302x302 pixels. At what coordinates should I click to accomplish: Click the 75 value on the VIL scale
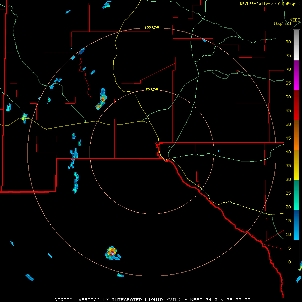coord(288,55)
